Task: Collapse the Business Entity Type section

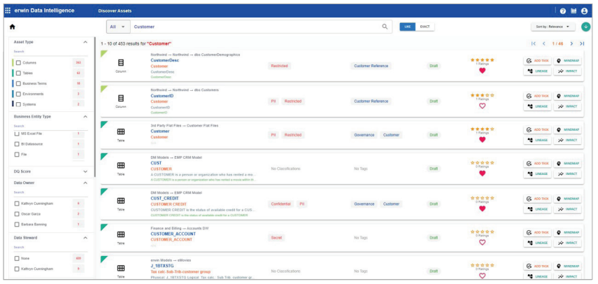Action: [x=85, y=117]
